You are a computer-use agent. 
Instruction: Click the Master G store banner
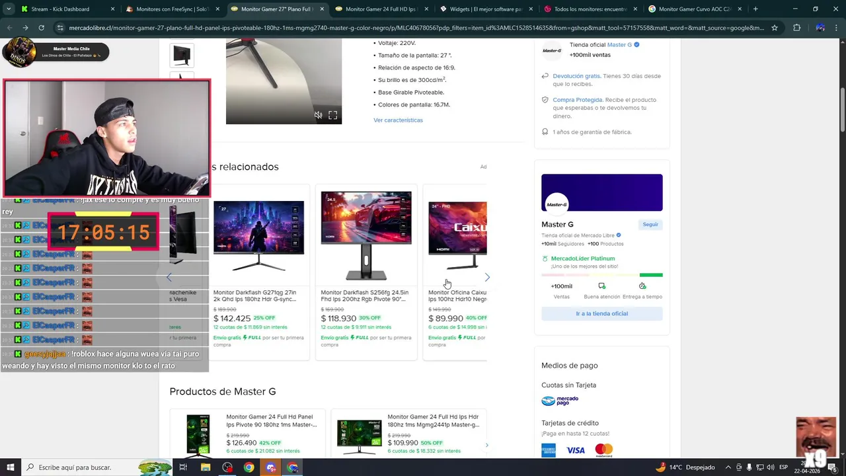click(601, 192)
